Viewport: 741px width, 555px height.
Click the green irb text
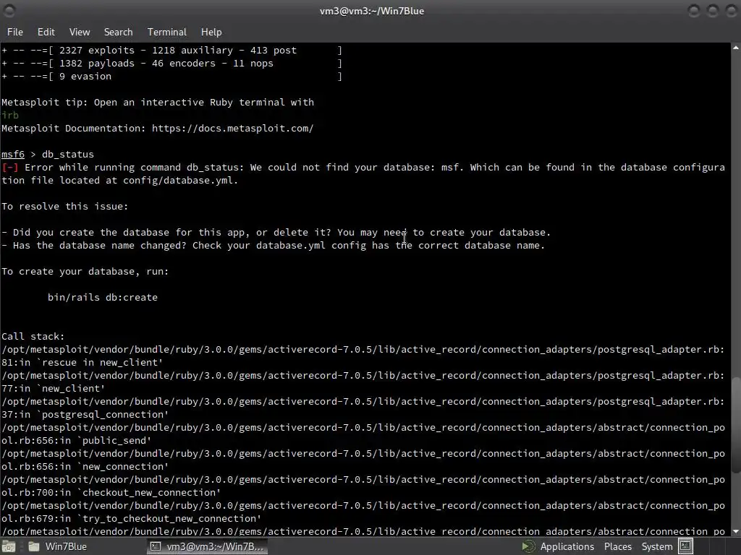coord(10,115)
